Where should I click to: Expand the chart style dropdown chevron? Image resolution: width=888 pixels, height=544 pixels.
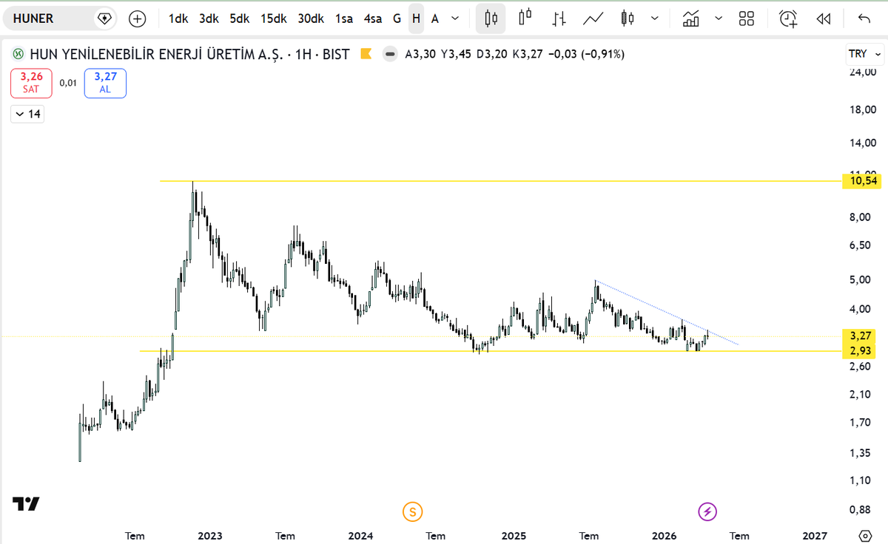[655, 18]
